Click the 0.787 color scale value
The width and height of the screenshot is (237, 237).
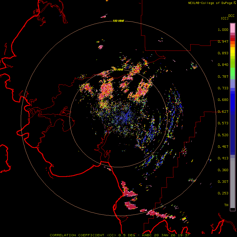pyautogui.click(x=223, y=76)
